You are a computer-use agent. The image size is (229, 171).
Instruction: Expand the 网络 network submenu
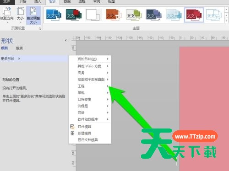tap(90, 112)
